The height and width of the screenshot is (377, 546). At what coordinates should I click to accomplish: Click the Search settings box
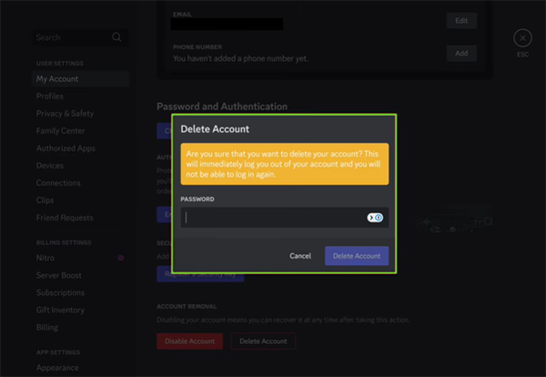click(80, 37)
